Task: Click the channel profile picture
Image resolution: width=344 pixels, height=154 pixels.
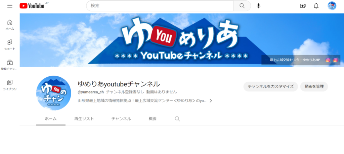Action: (x=53, y=93)
